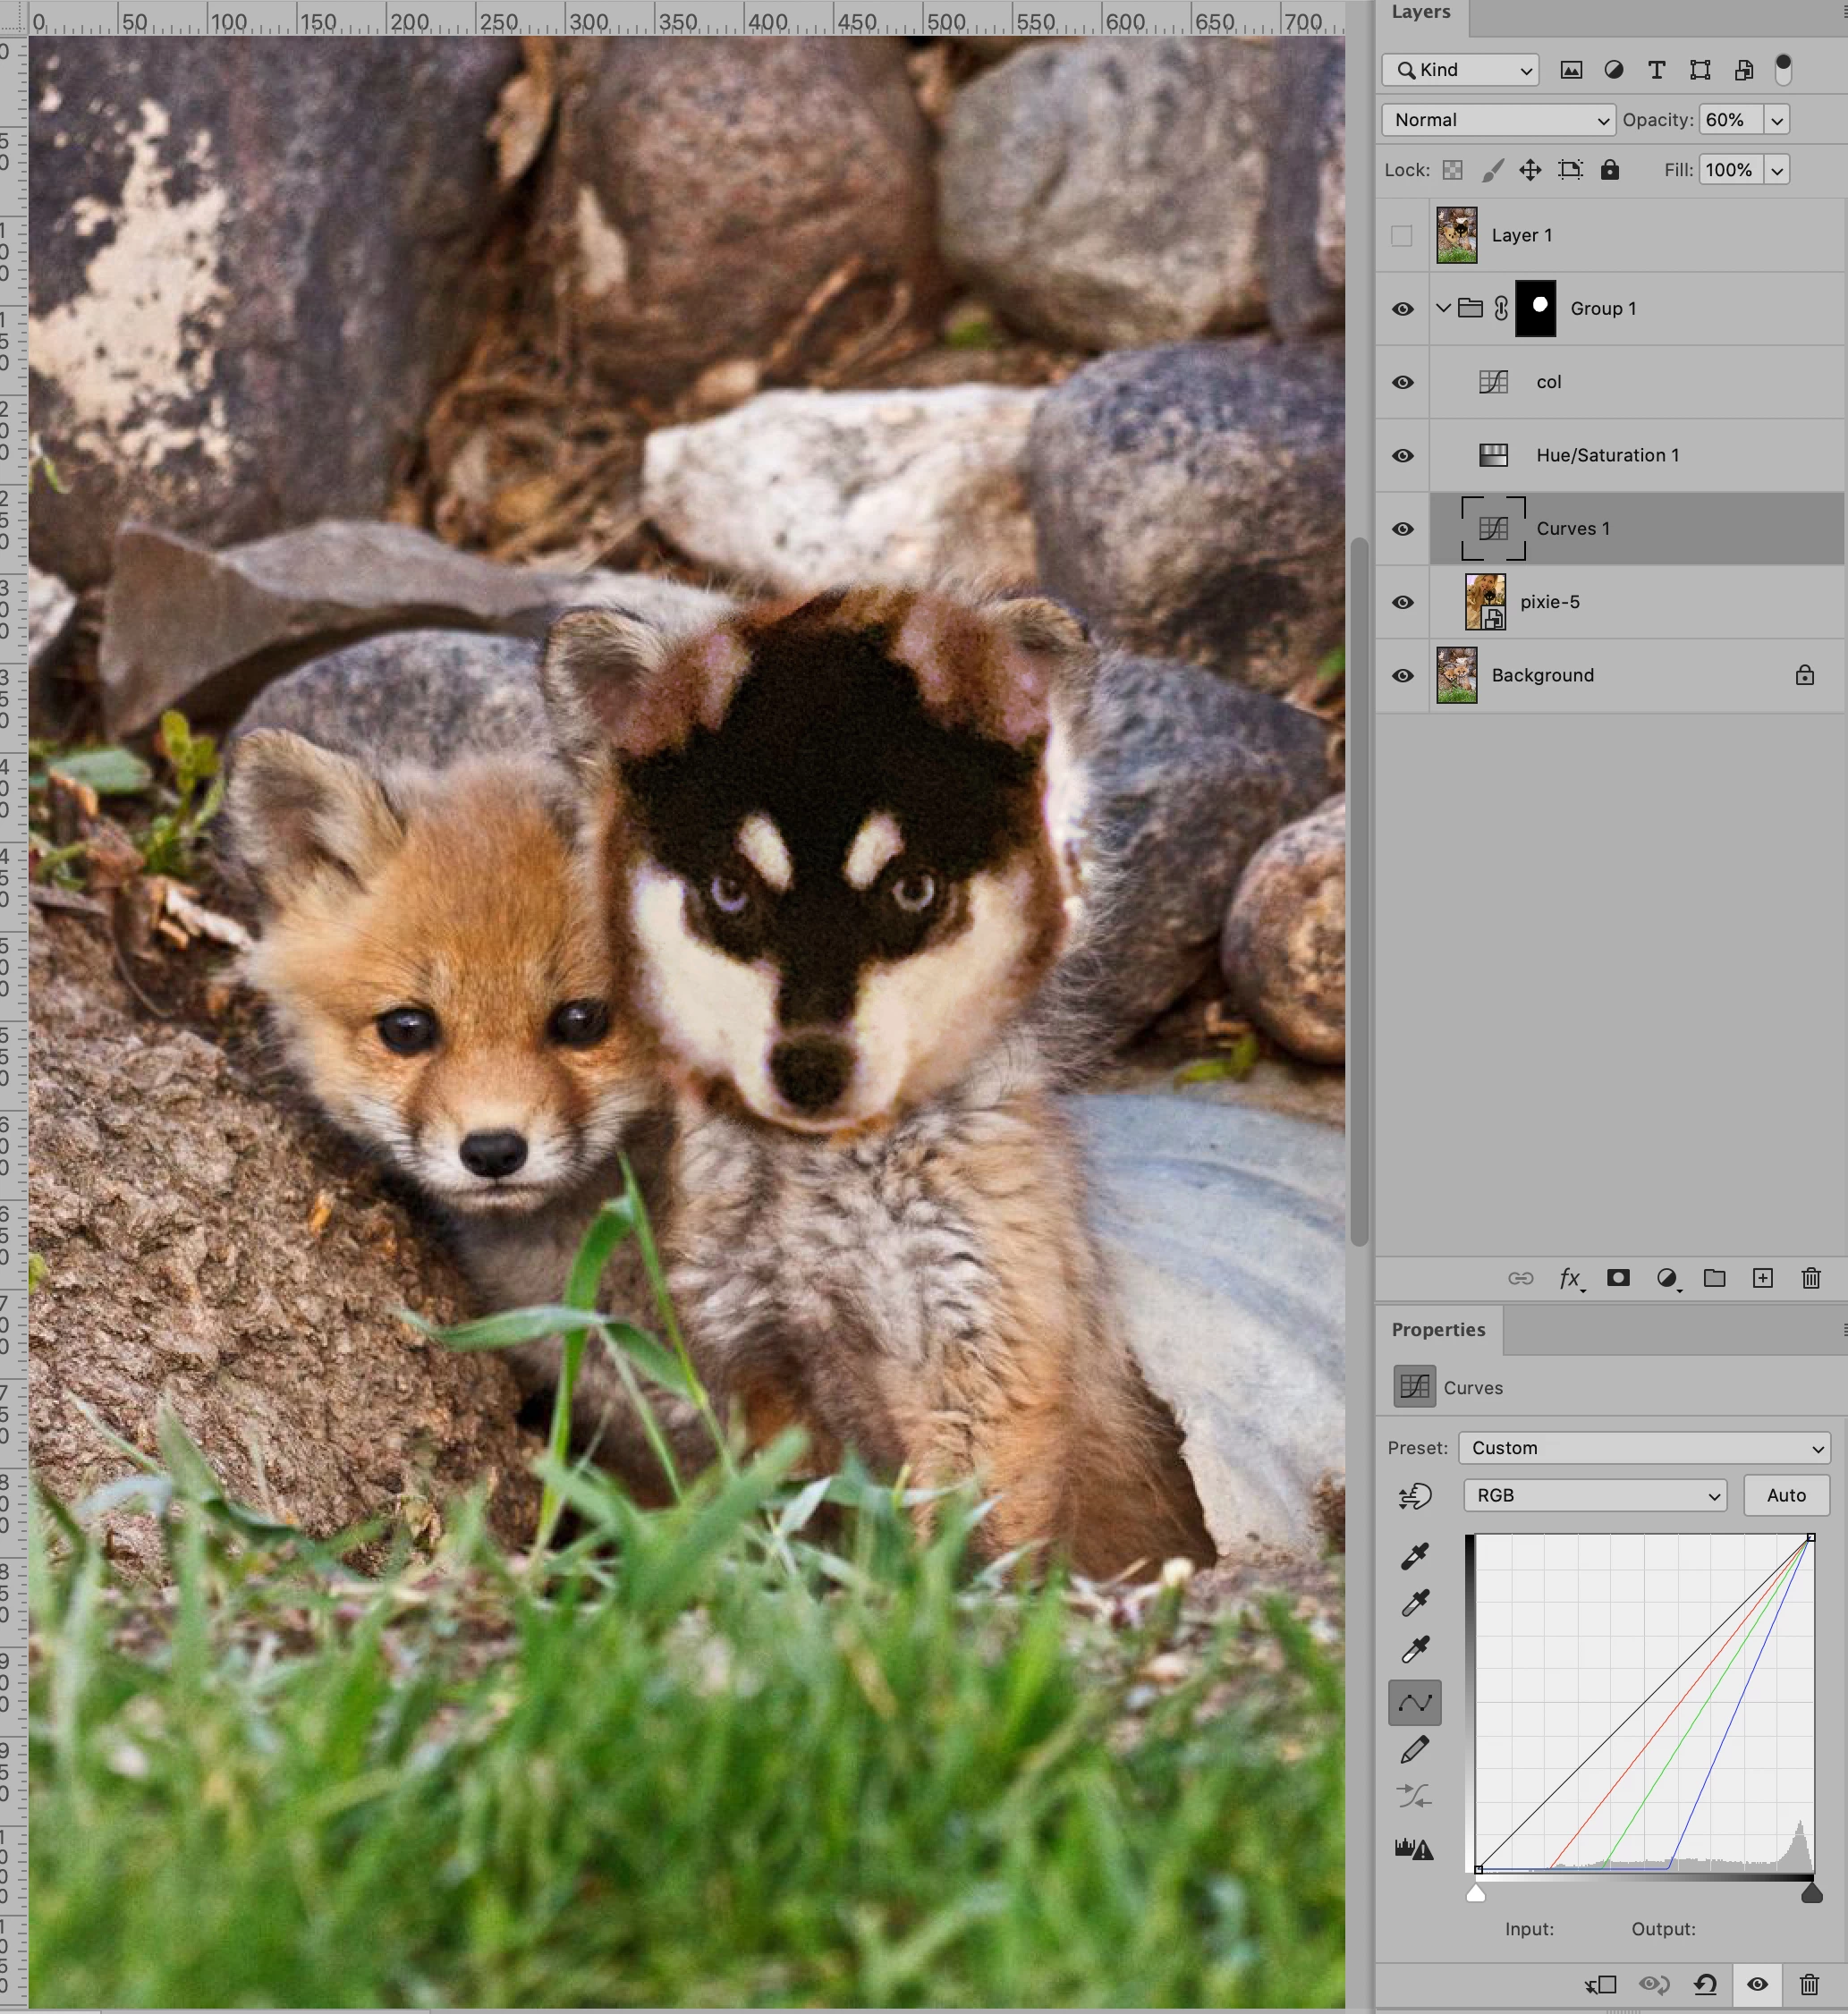This screenshot has width=1848, height=2014.
Task: Hide the Background layer
Action: (x=1402, y=676)
